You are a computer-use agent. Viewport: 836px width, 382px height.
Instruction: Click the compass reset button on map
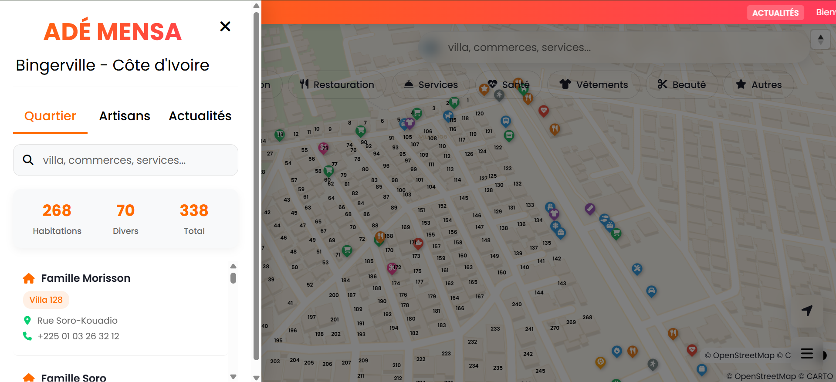coord(820,40)
